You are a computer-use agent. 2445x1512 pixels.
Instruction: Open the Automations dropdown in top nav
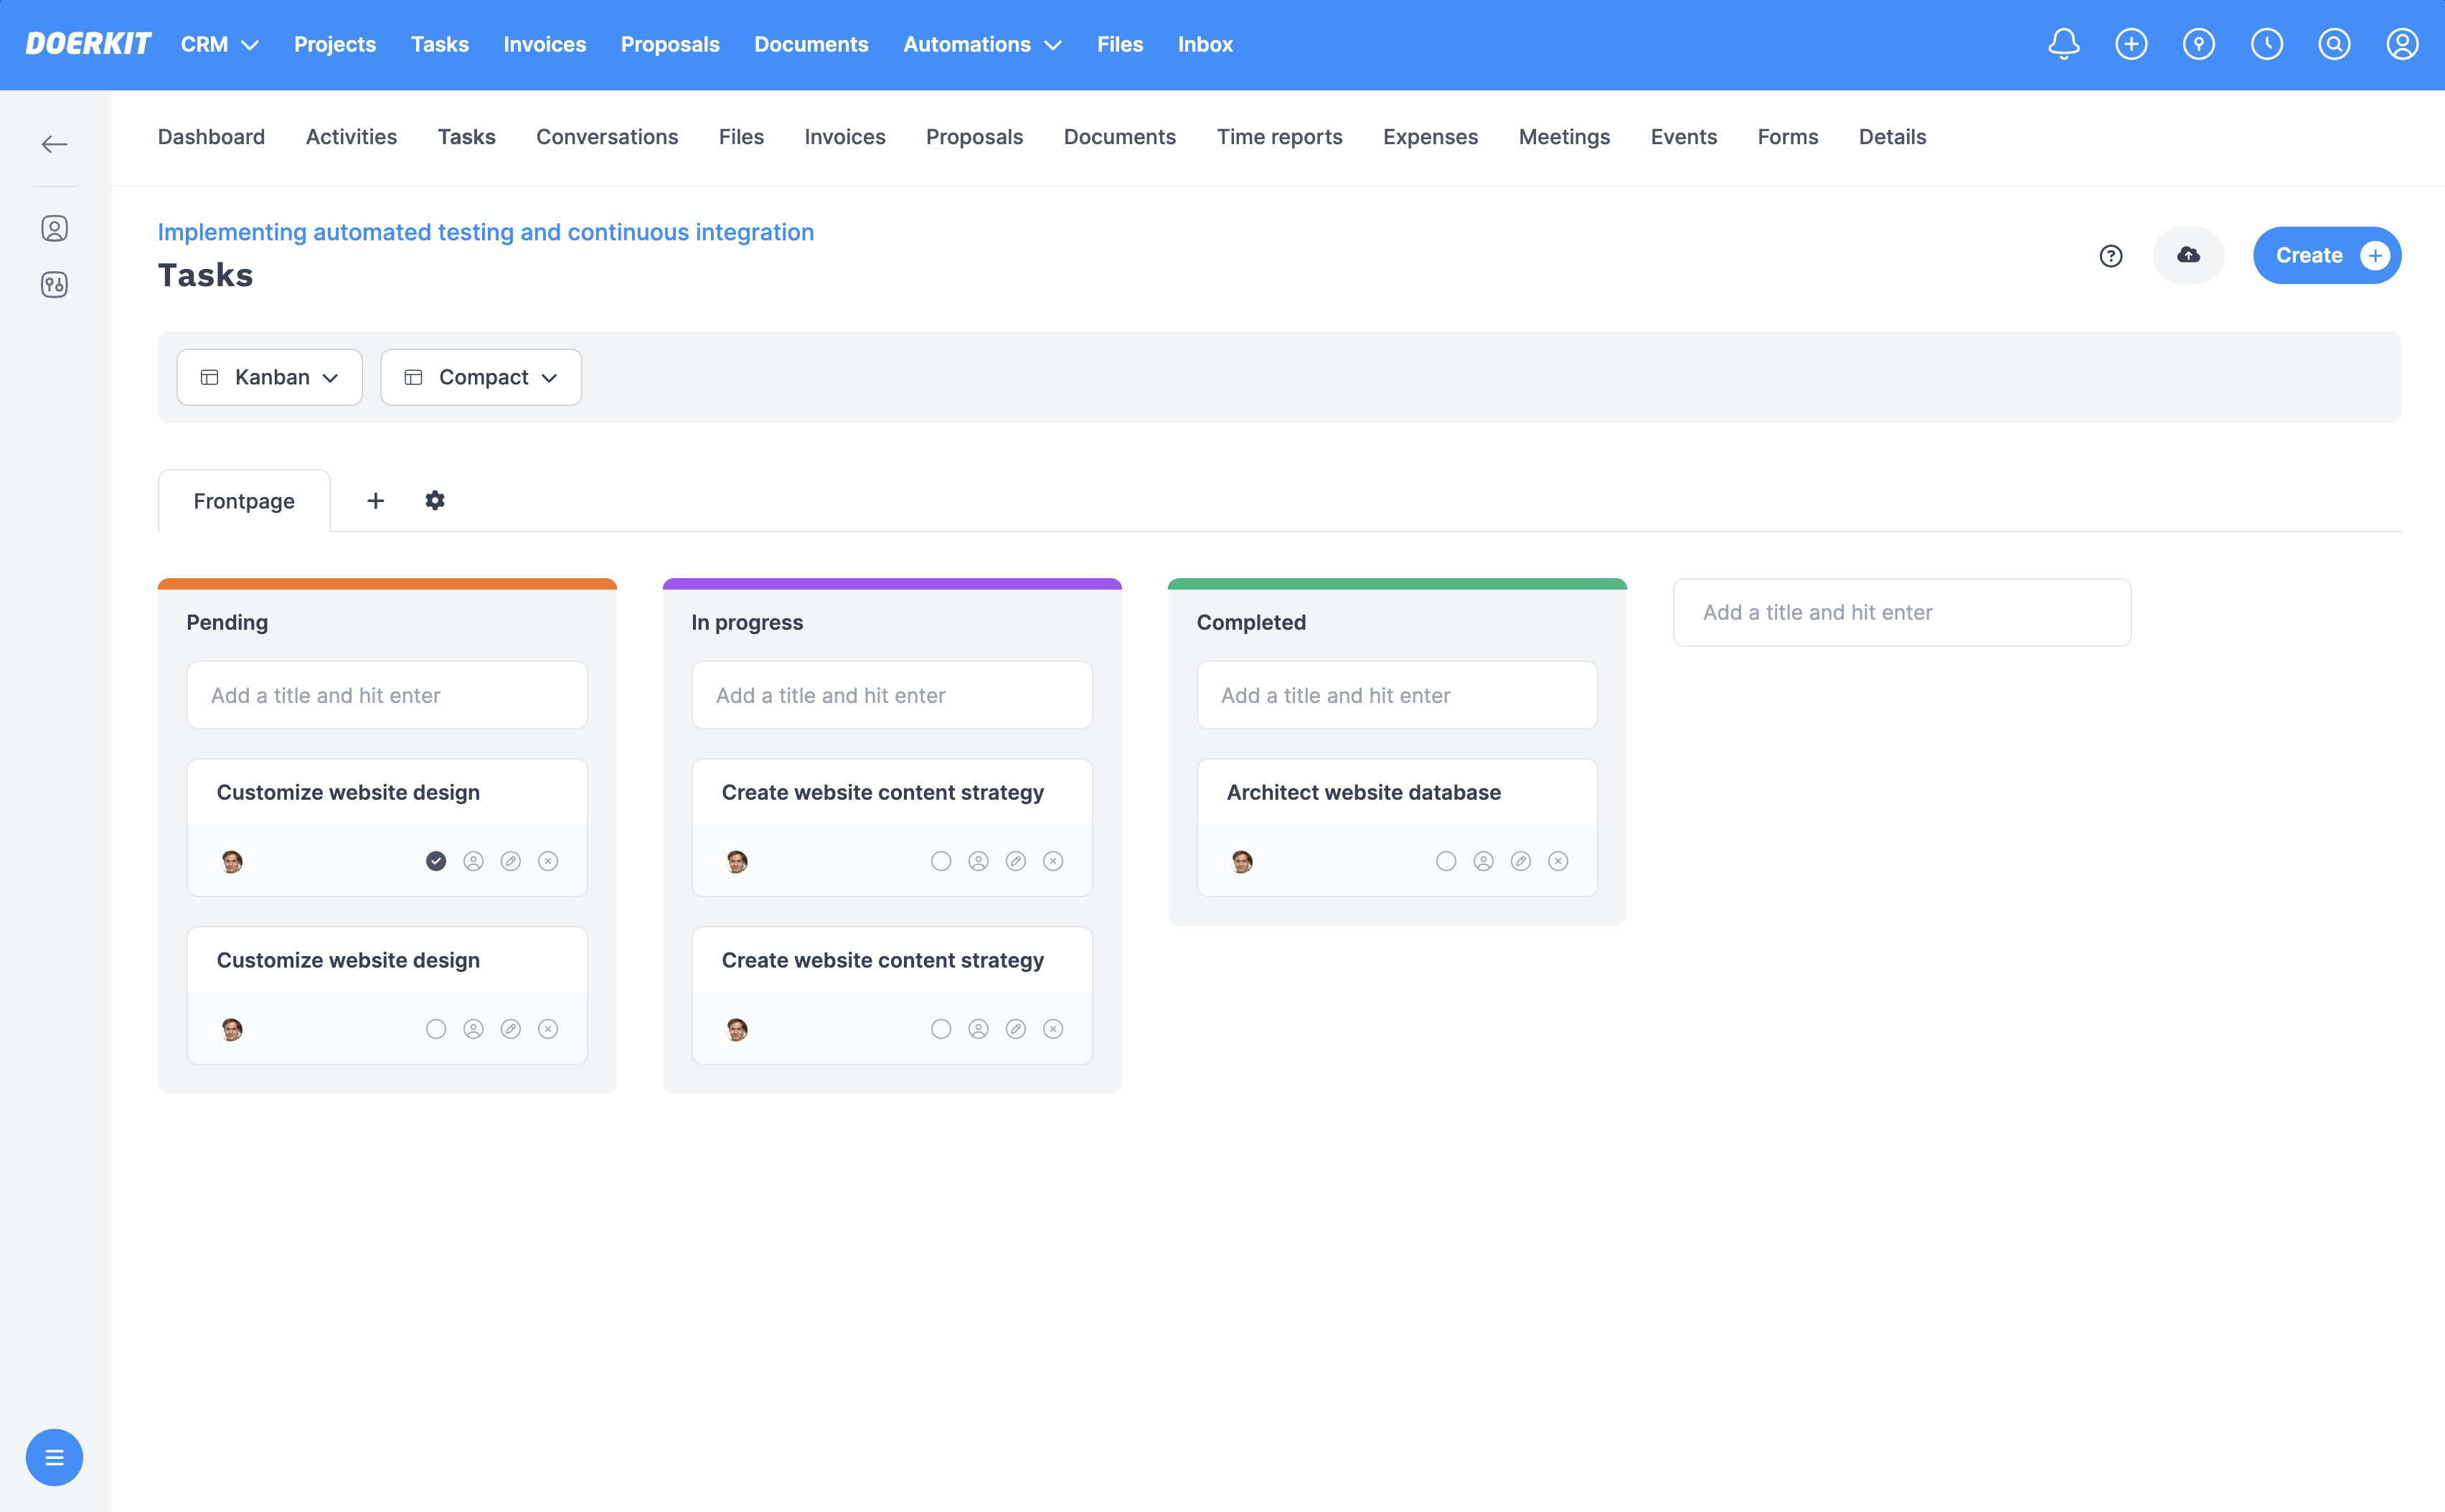[x=981, y=44]
